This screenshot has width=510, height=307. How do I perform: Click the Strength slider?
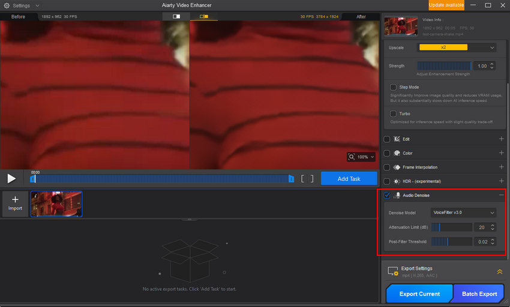click(444, 65)
